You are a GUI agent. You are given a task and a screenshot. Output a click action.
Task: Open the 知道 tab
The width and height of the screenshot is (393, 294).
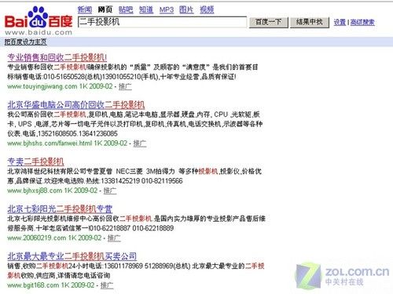click(146, 9)
